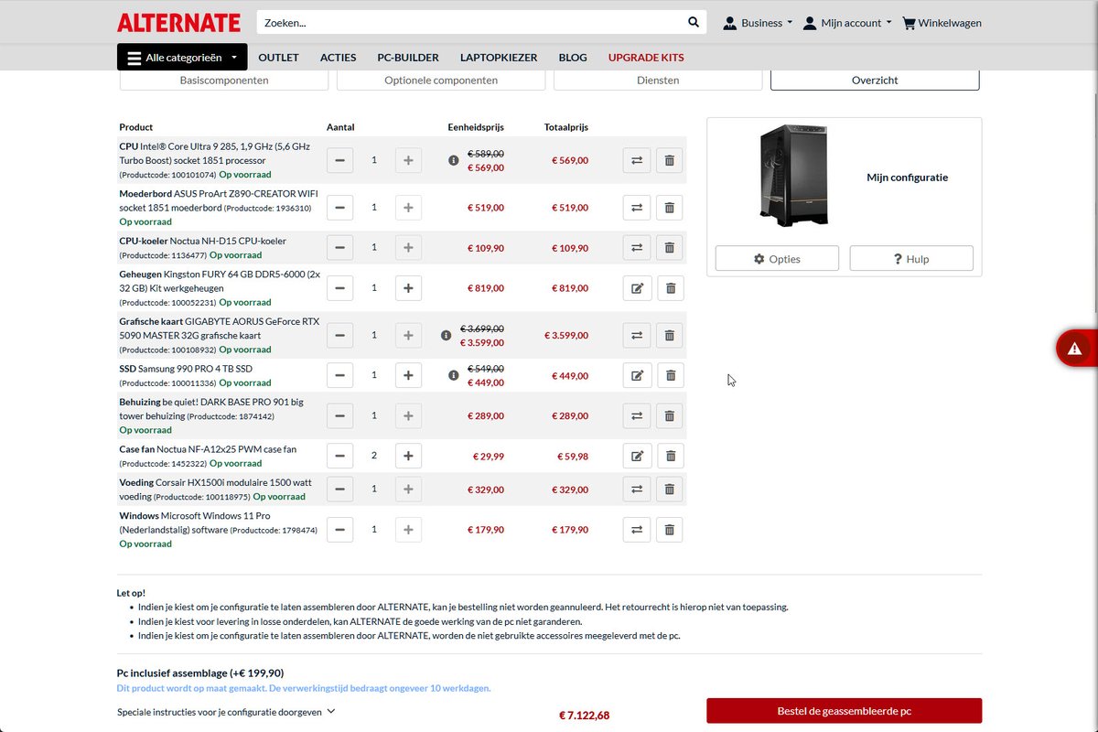Screen dimensions: 1098x732
Task: Open the ACTIES menu item
Action: click(338, 57)
